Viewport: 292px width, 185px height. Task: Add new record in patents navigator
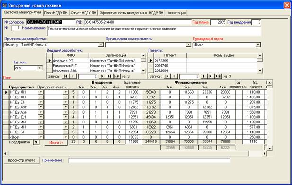(x=218, y=76)
